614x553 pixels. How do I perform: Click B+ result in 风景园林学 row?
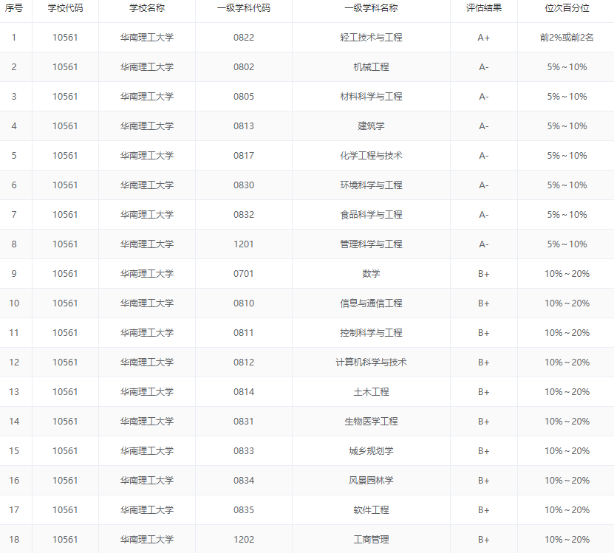484,481
